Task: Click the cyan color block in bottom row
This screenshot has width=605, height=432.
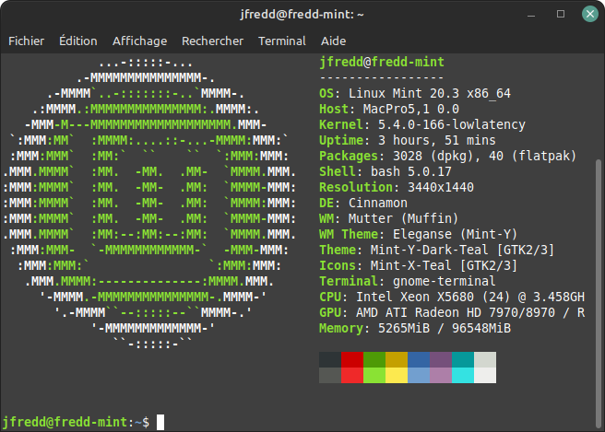Action: coord(463,375)
